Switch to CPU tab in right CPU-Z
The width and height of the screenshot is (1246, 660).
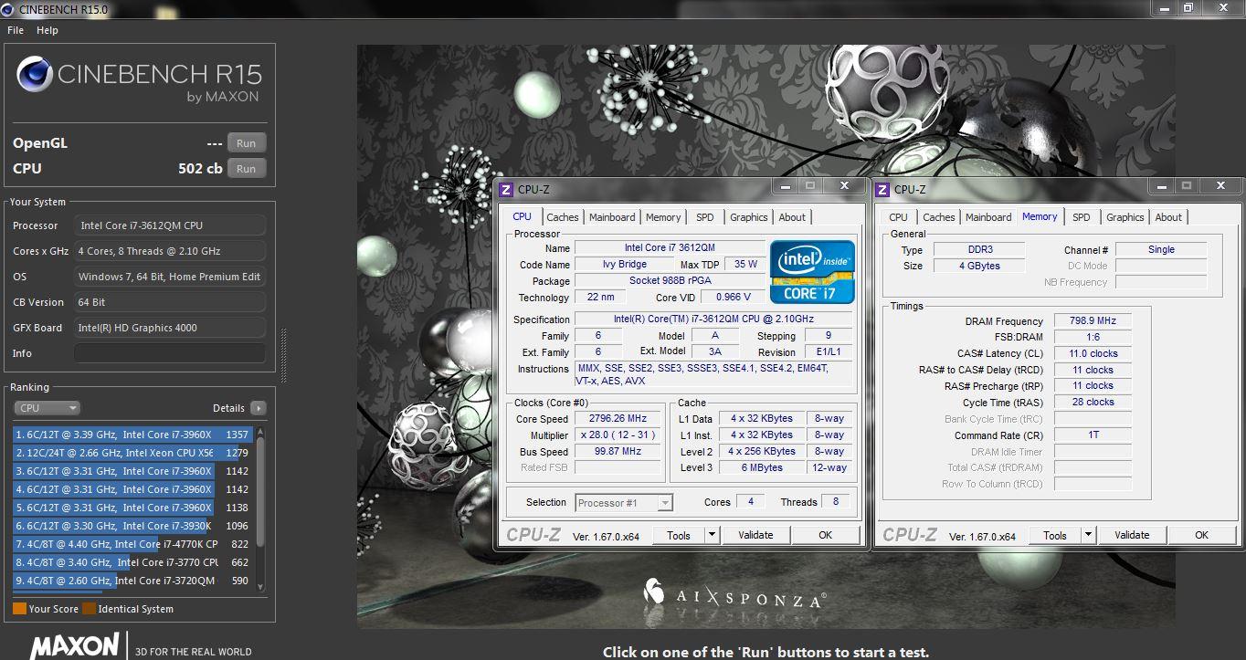(x=899, y=217)
